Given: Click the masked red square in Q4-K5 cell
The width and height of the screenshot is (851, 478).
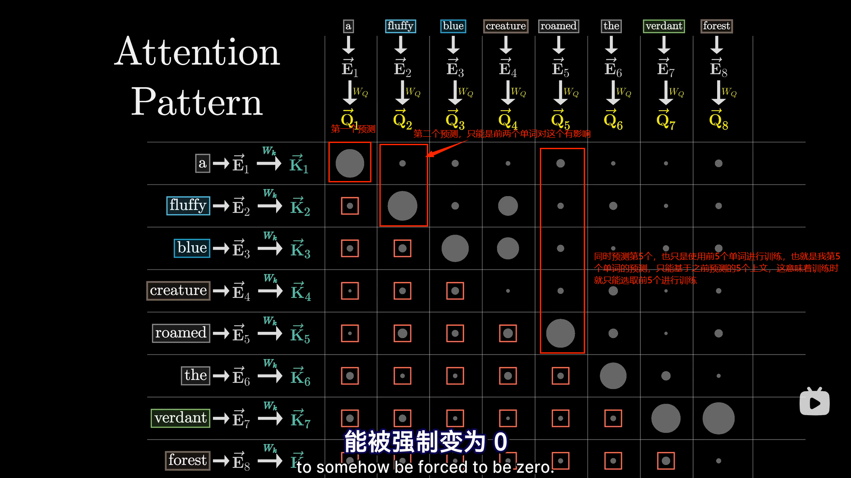Looking at the screenshot, I should 508,333.
